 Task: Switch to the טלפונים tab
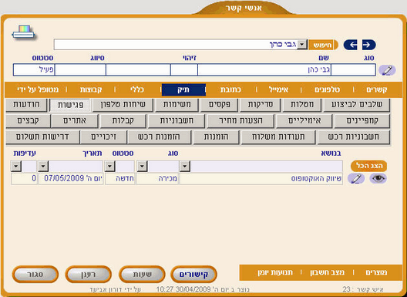(x=328, y=89)
